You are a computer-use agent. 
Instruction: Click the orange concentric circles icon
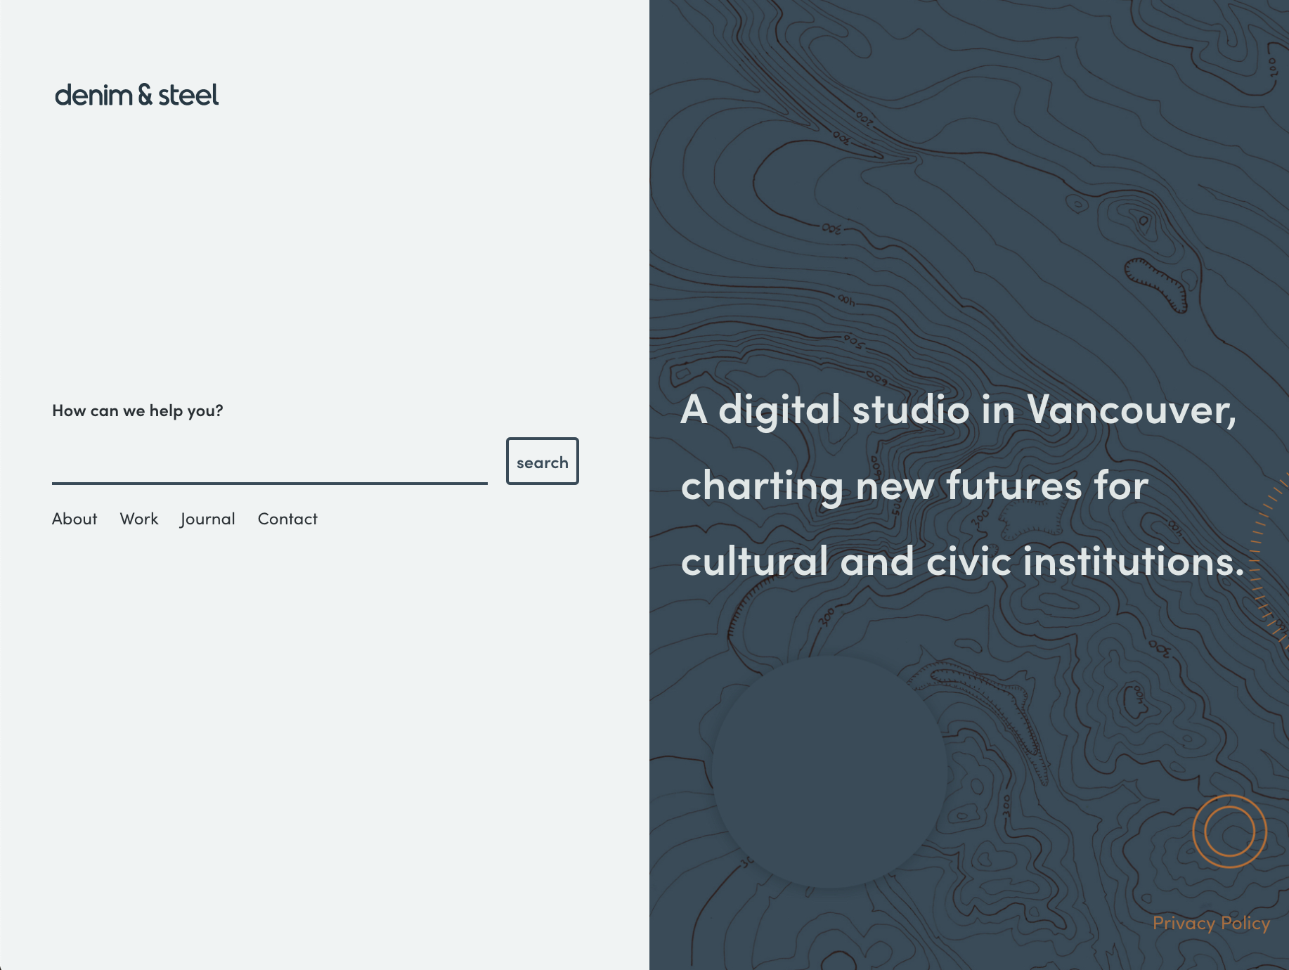(1230, 832)
